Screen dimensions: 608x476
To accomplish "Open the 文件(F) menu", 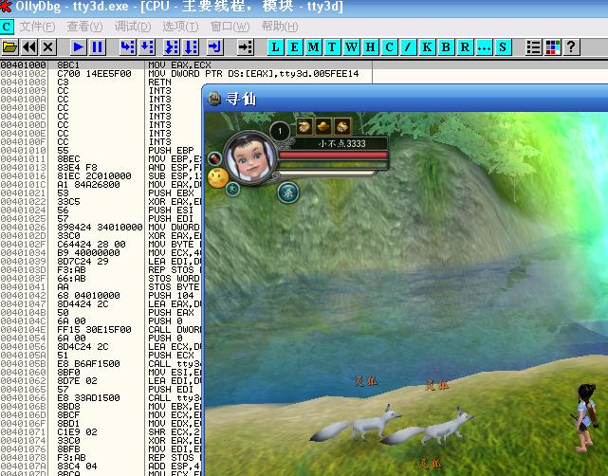I will click(38, 27).
